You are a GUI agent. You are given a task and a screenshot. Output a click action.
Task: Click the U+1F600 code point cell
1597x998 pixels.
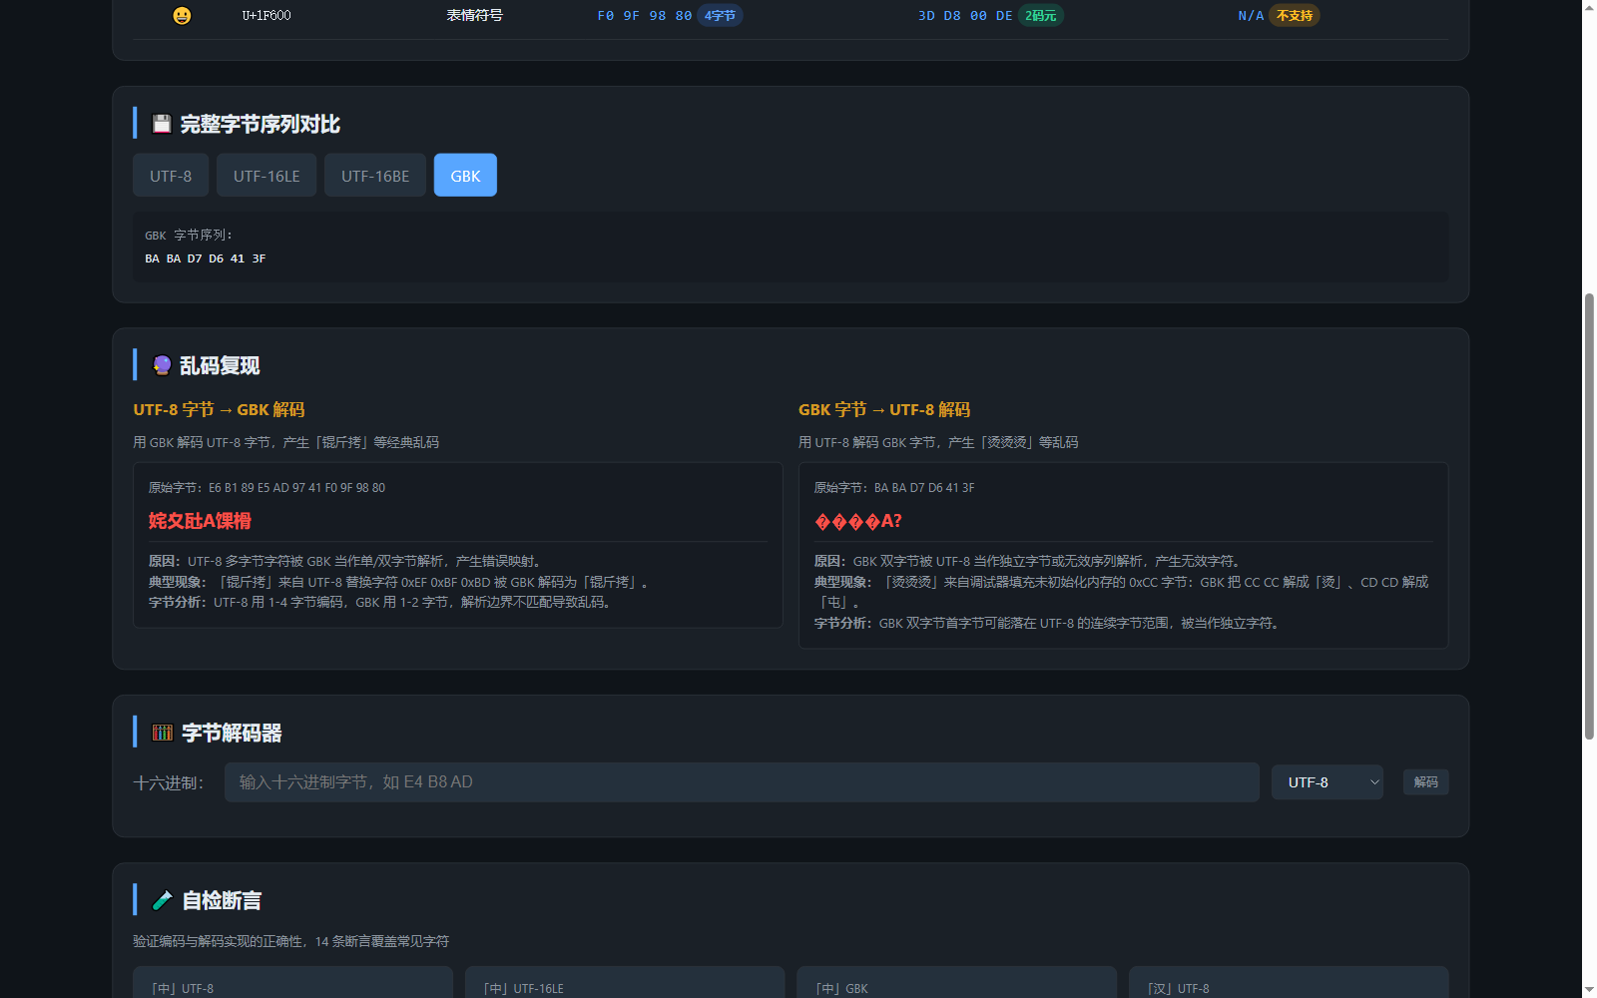(266, 15)
